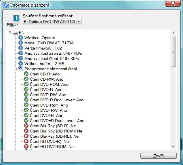The height and width of the screenshot is (165, 183).
Task: Click the green check icon for Čtení DVD-R: Ano
Action: [26, 90]
